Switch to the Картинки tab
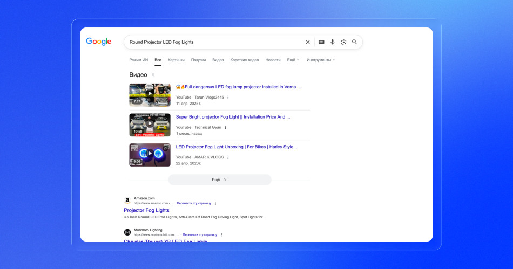The image size is (513, 269). click(x=176, y=60)
